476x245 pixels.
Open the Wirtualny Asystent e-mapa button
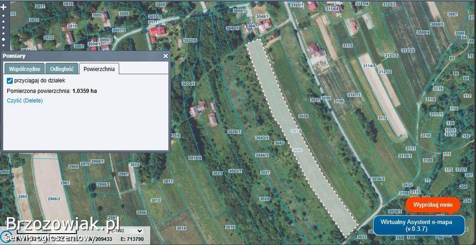419,225
